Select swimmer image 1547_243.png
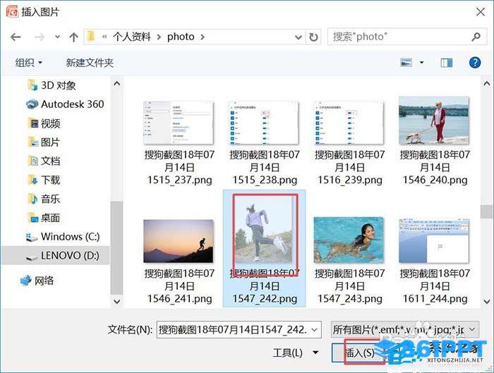Image resolution: width=494 pixels, height=373 pixels. (x=349, y=240)
